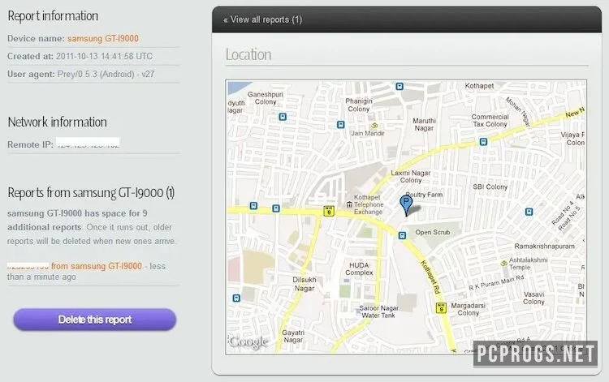This screenshot has height=382, width=609.
Task: Click the Reports from samsung GT-I9000 (1) heading
Action: (91, 192)
